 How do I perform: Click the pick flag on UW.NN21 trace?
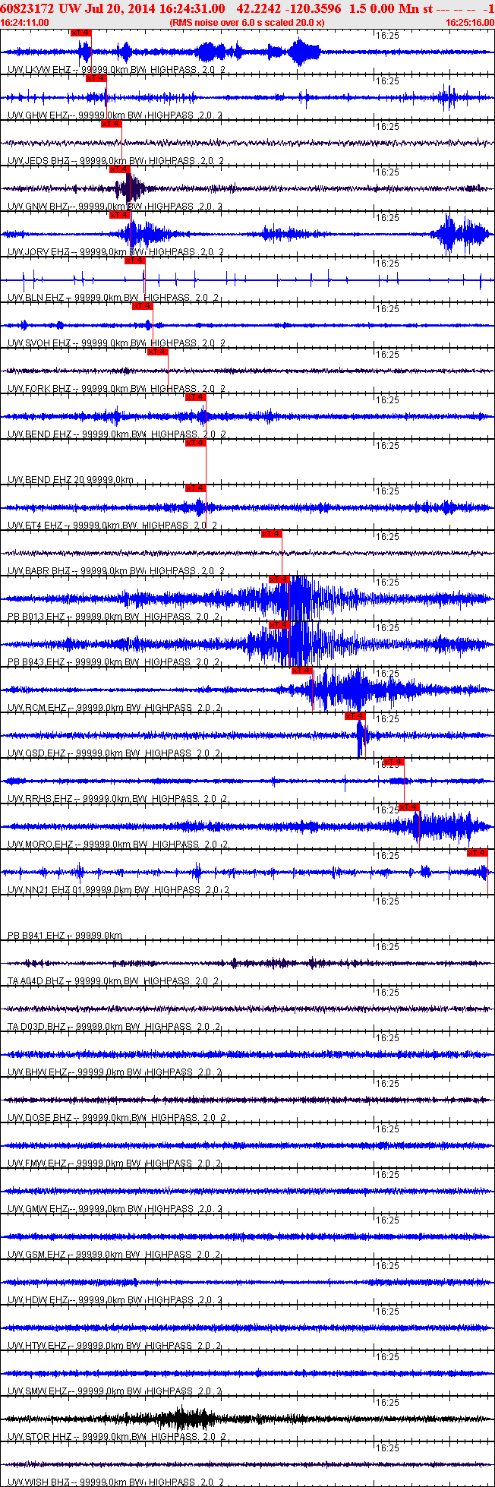click(476, 853)
